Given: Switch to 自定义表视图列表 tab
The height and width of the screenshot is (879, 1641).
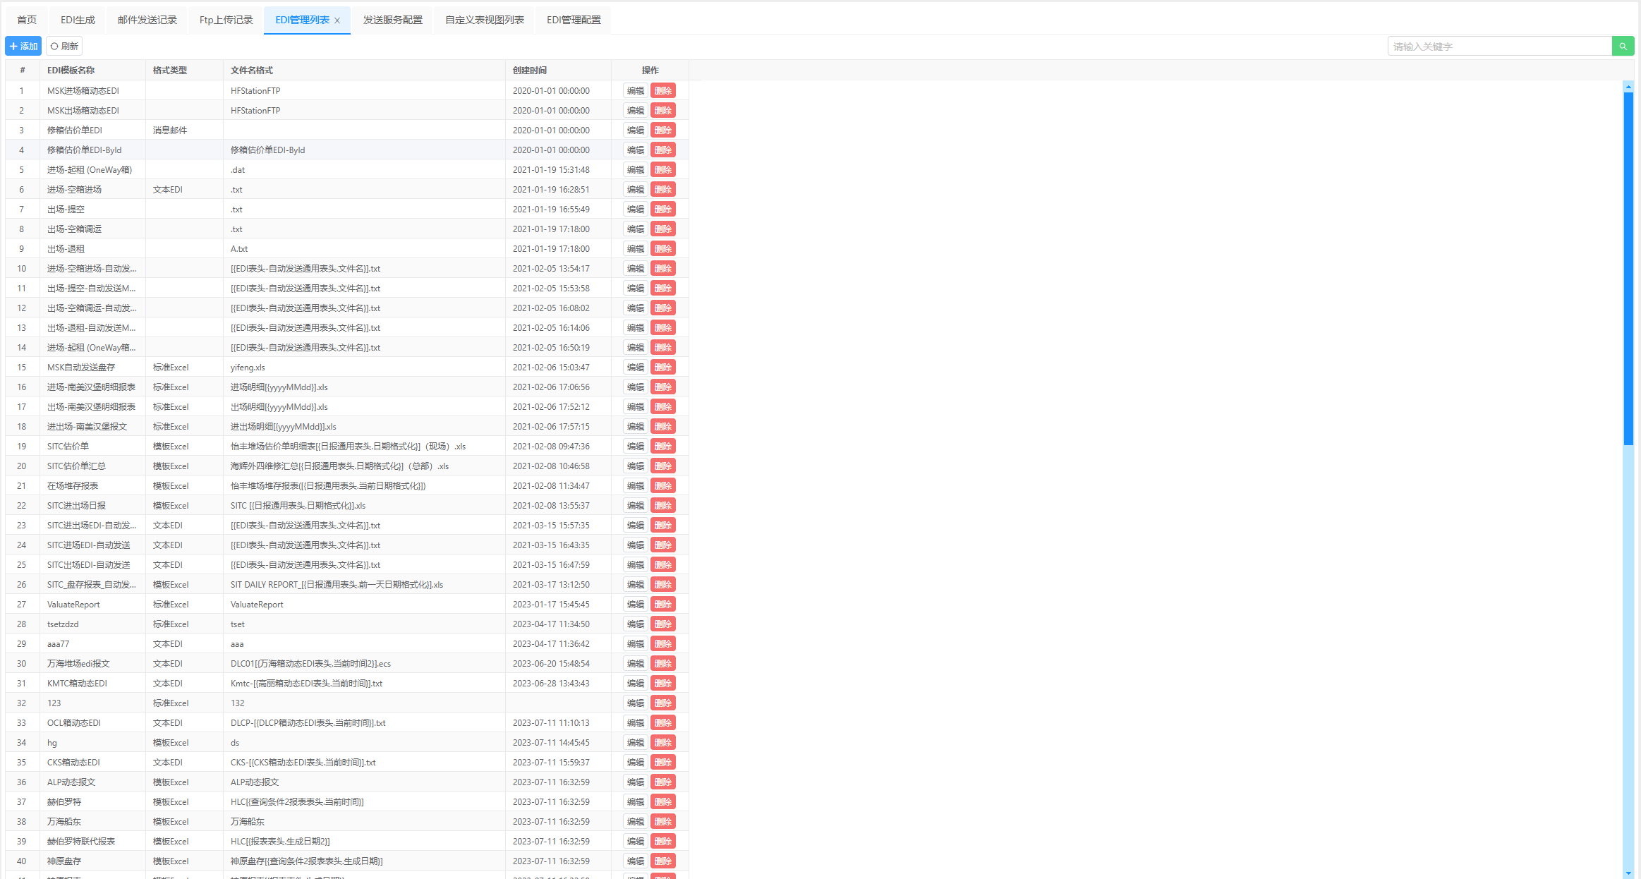Looking at the screenshot, I should (x=484, y=20).
